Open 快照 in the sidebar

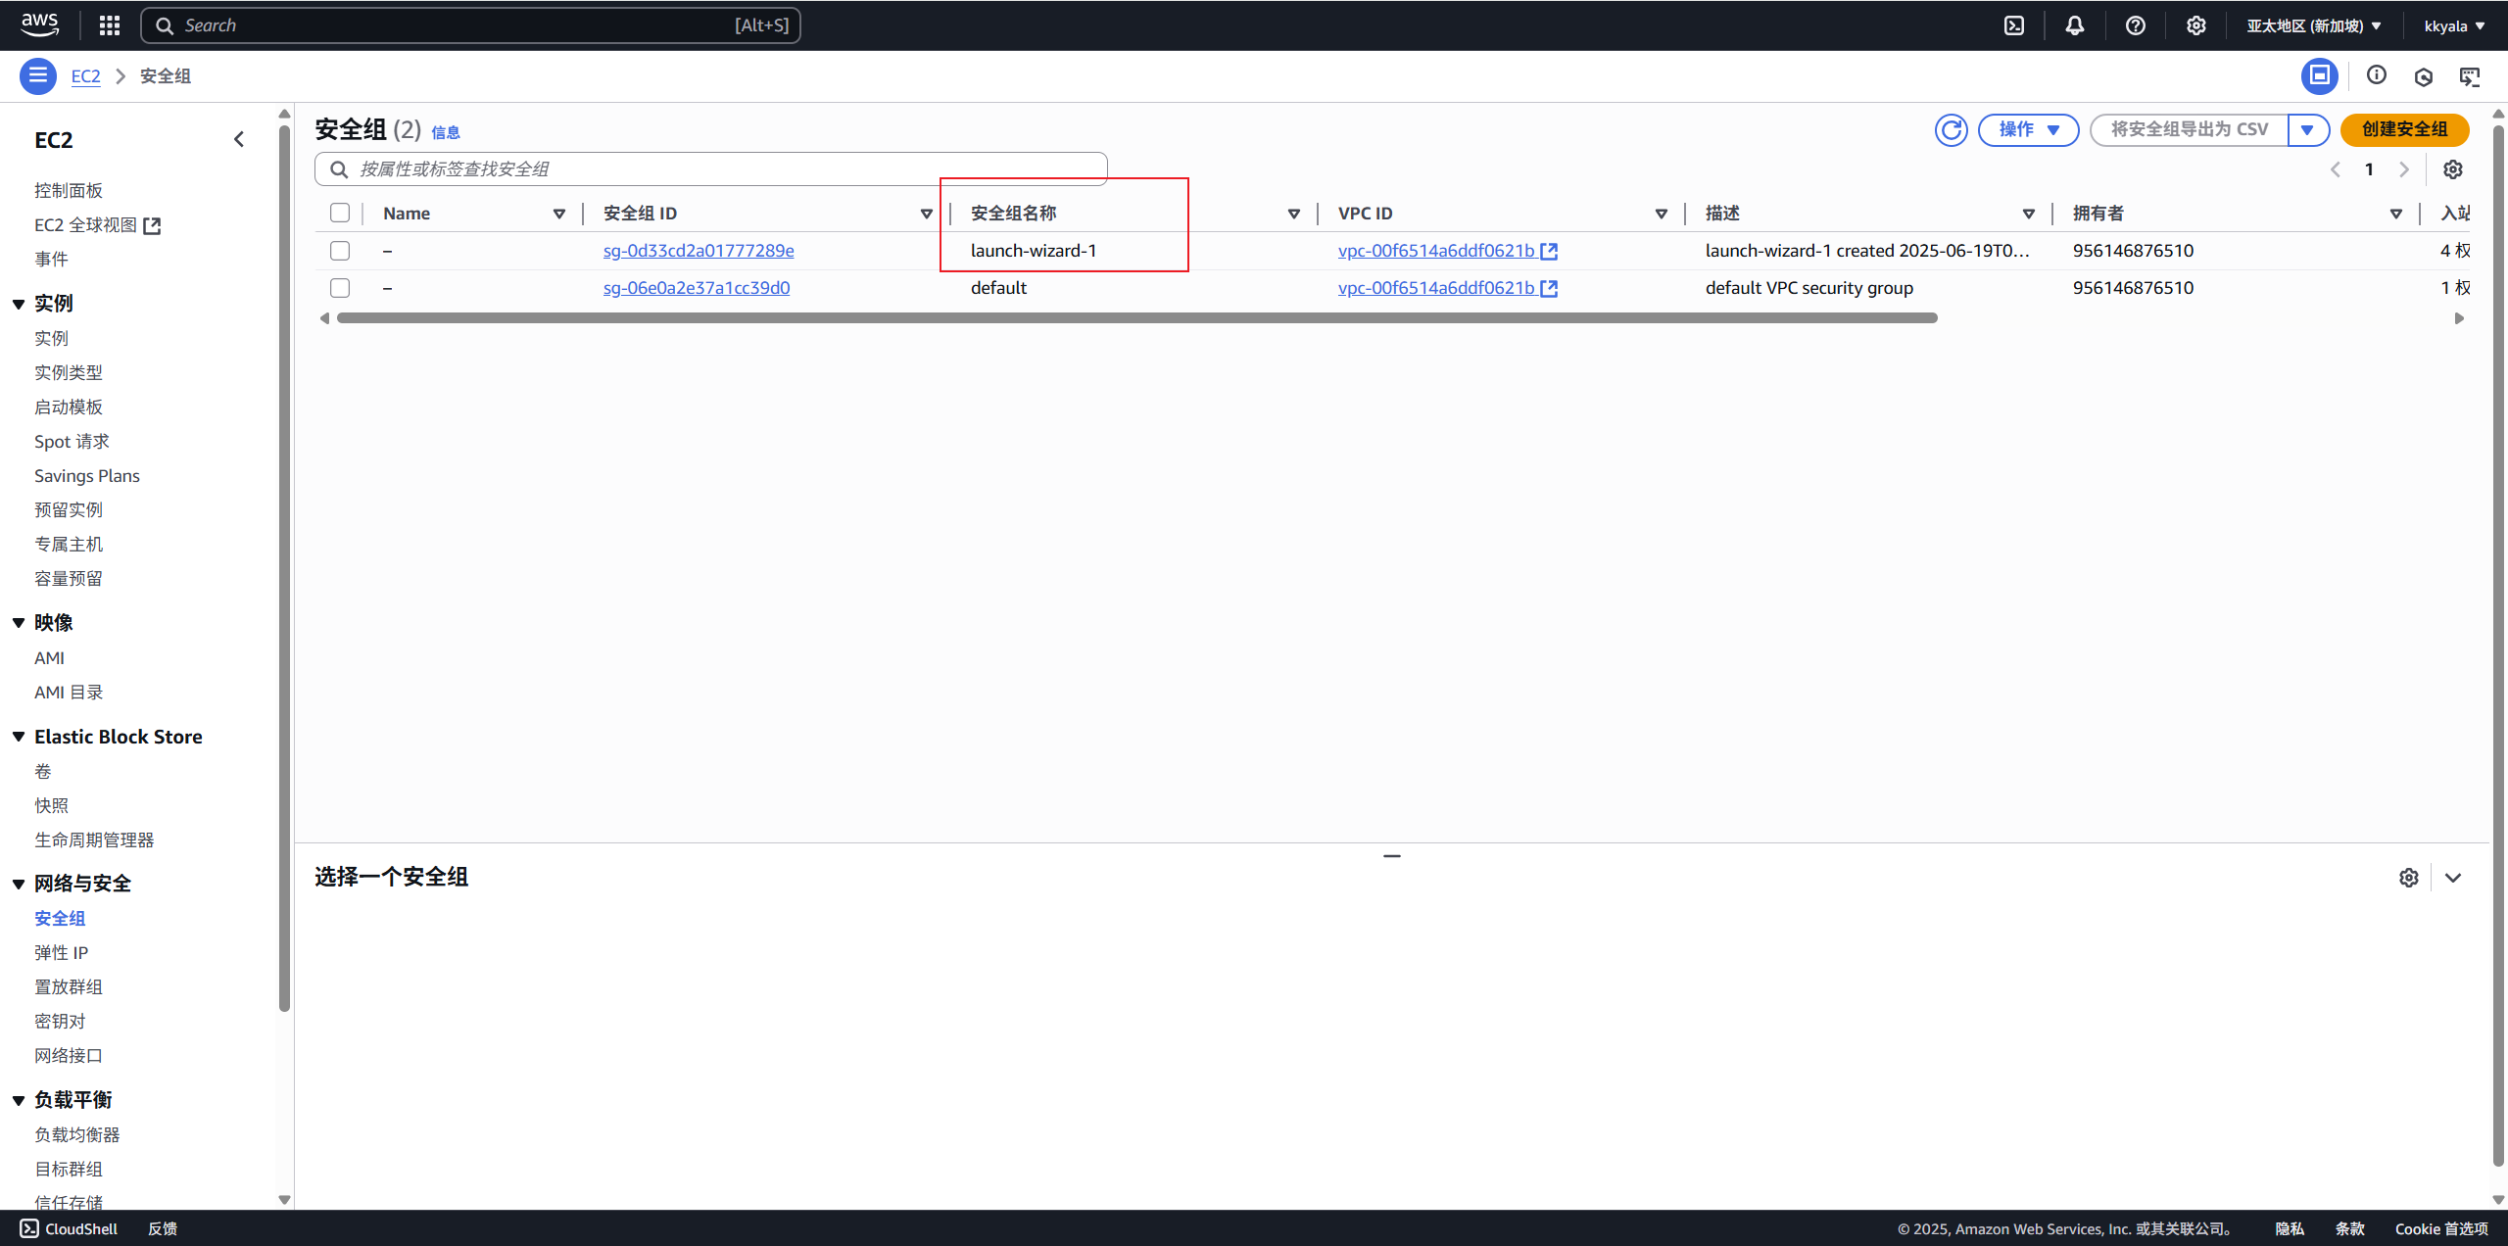51,805
